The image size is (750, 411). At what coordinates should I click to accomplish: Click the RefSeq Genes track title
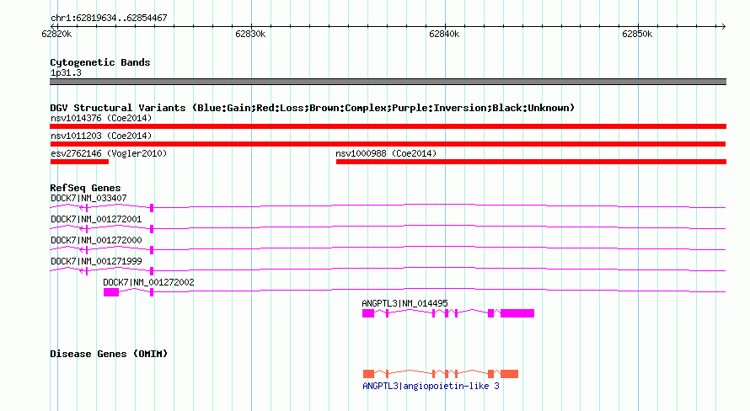tap(85, 188)
